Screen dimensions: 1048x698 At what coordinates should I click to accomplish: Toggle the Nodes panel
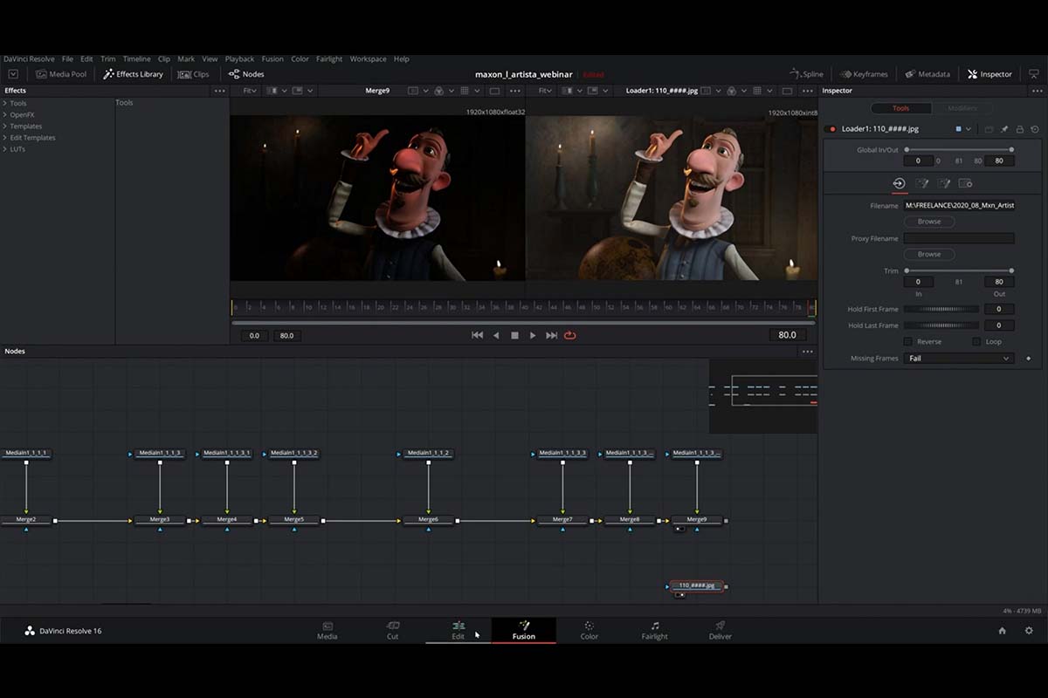click(x=246, y=73)
